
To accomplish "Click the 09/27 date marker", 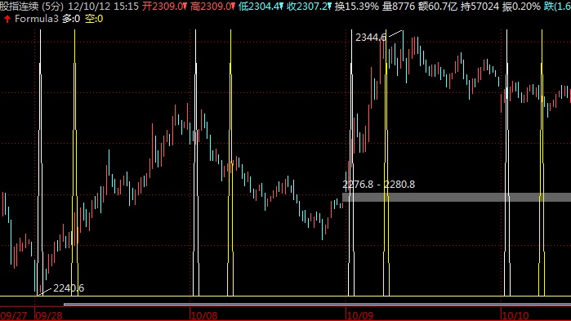I will pos(13,315).
